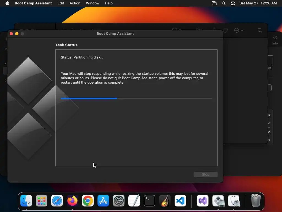Click the Status: Partitioning disk text
Screen dimensions: 282x212
coord(82,57)
